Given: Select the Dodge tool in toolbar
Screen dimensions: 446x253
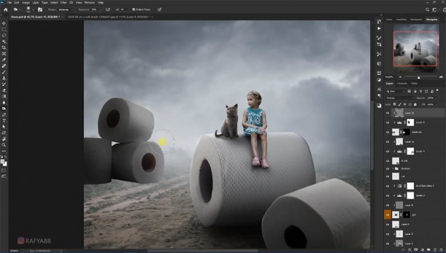Looking at the screenshot, I should click(x=4, y=109).
